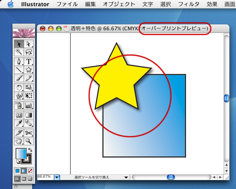
Task: Click the window resize grip corner
Action: tap(227, 177)
